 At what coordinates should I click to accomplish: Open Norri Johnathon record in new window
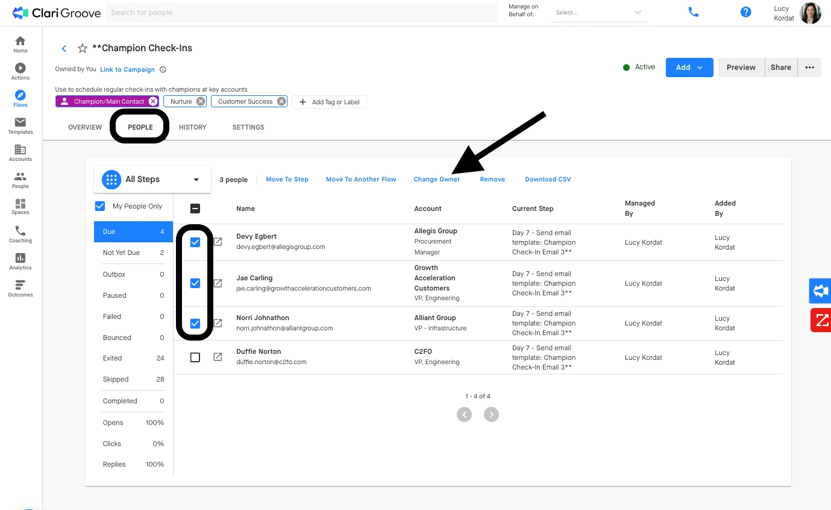[218, 323]
